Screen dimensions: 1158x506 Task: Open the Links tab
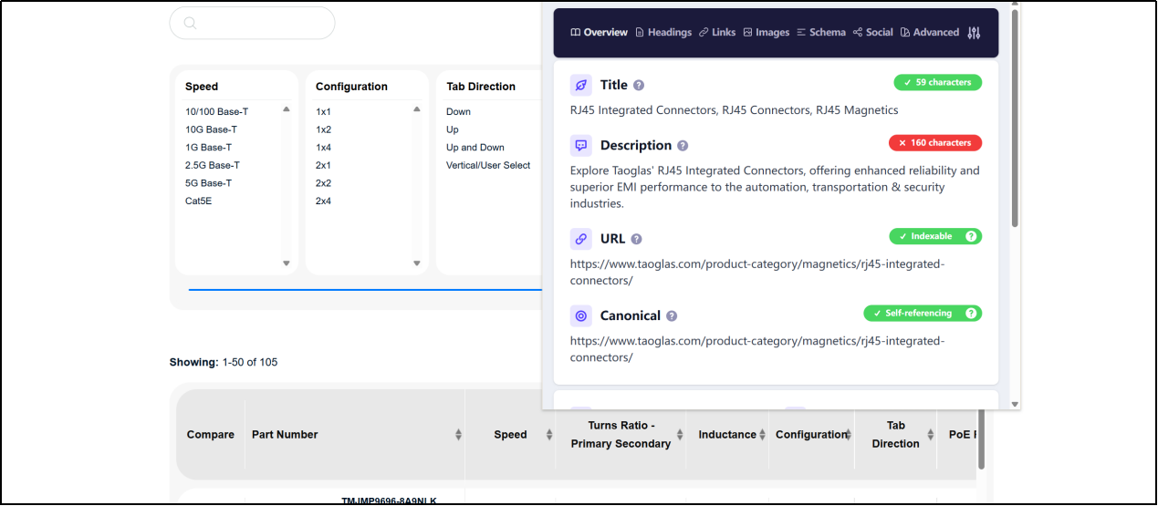[717, 33]
